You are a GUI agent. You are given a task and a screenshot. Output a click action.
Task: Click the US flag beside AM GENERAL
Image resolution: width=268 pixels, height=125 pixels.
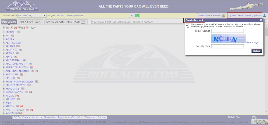(24, 60)
